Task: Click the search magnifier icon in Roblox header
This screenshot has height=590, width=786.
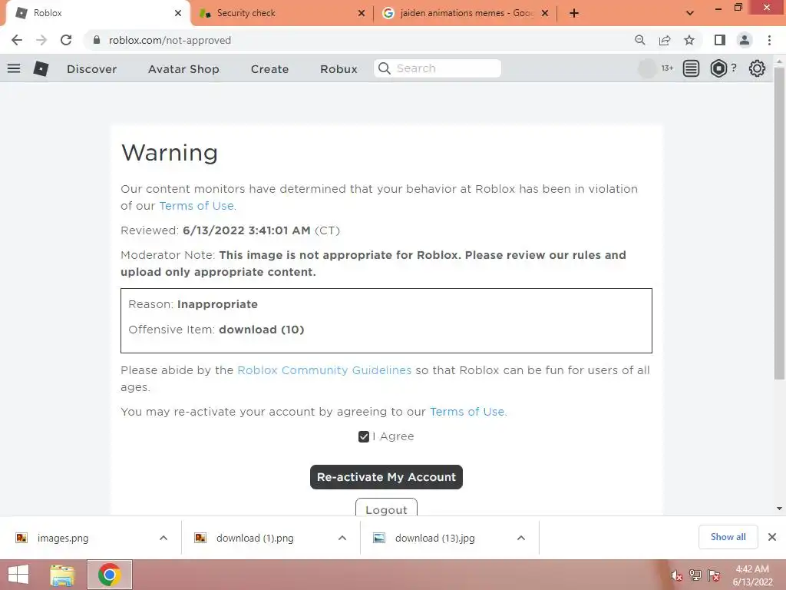Action: 385,68
